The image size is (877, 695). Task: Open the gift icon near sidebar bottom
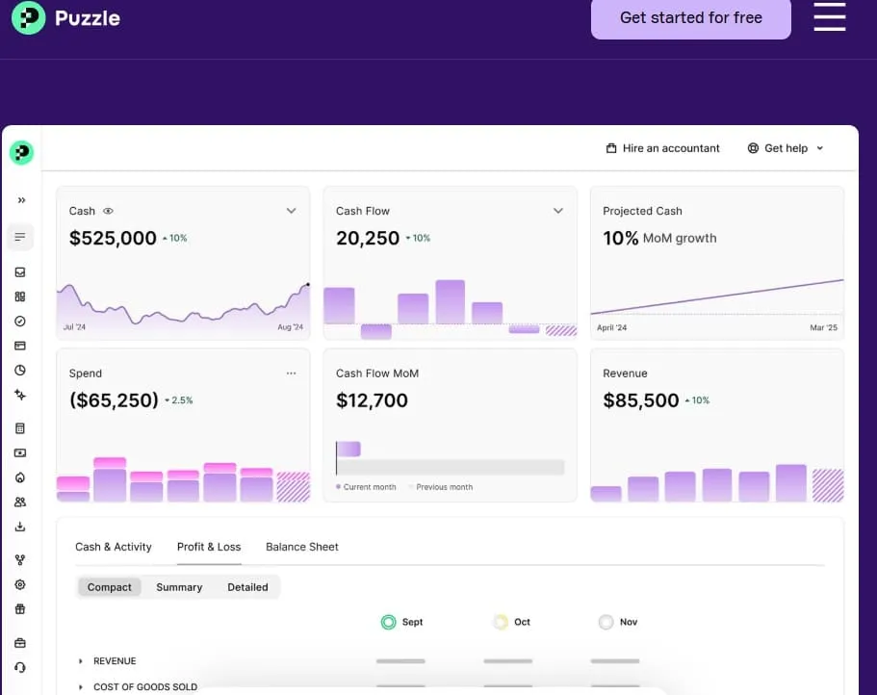(20, 608)
